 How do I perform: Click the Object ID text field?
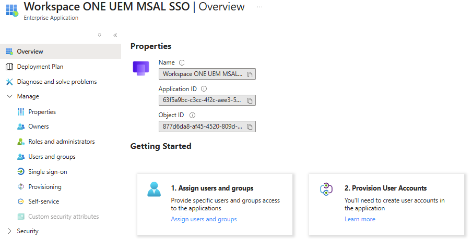tap(207, 127)
